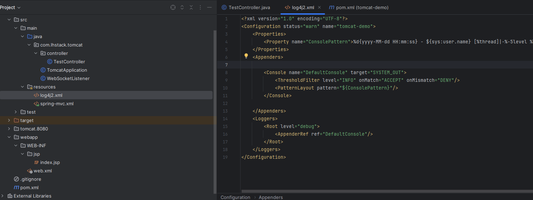Click the Configuration breadcrumb

click(235, 197)
